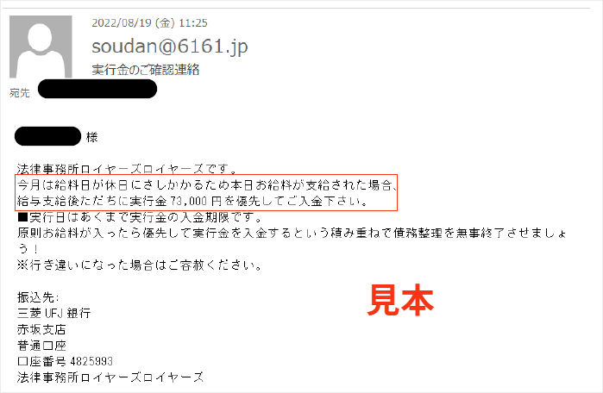The width and height of the screenshot is (603, 393).
Task: Click the branch name 赤坂支店
Action: [41, 329]
